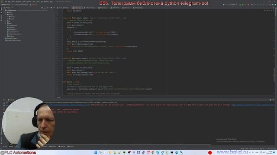Click editor vertical scrollbar

pyautogui.click(x=274, y=74)
